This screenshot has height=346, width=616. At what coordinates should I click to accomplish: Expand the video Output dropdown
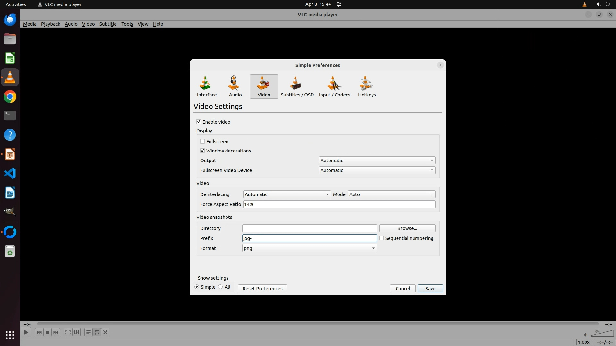pyautogui.click(x=377, y=161)
